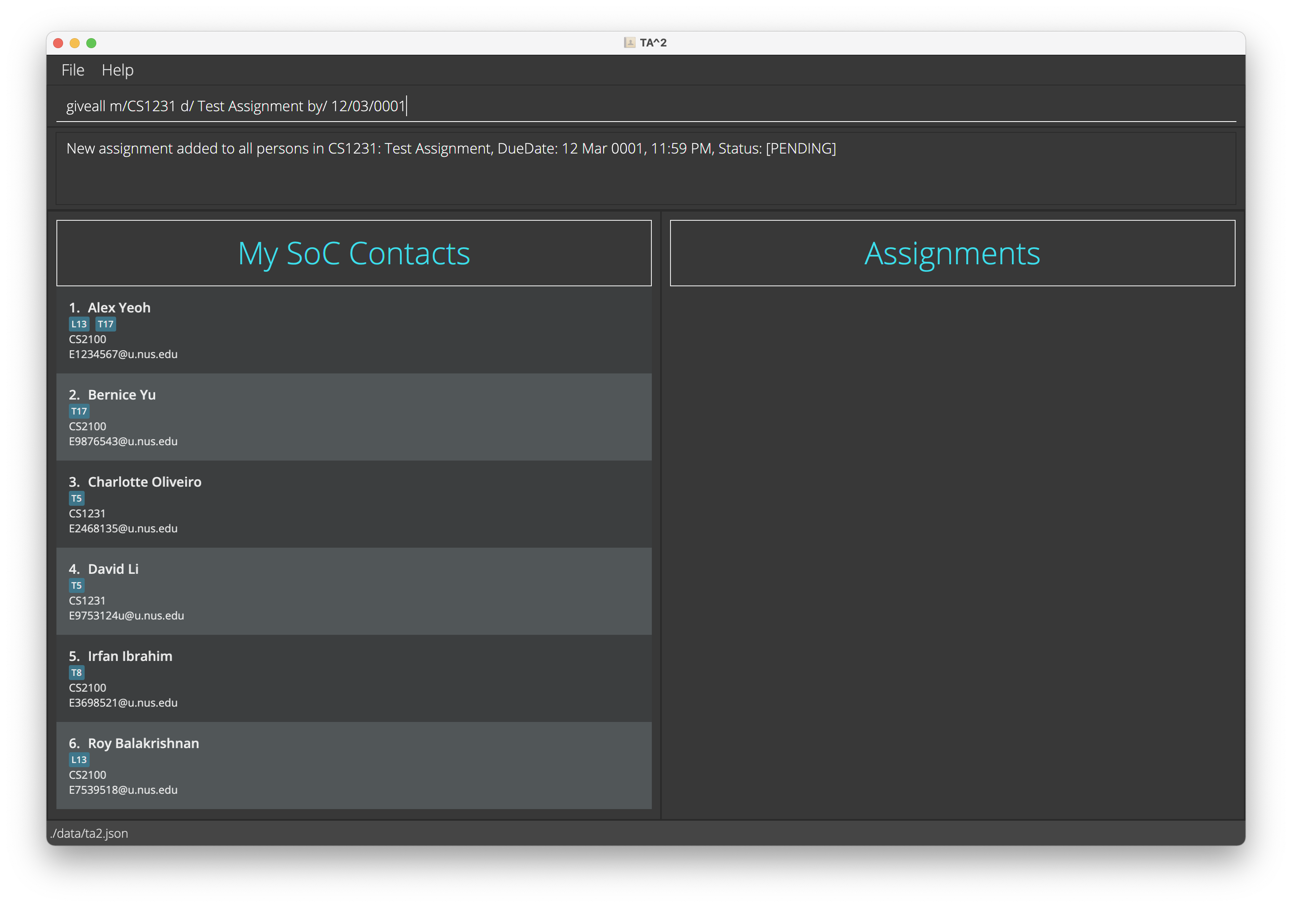1292x907 pixels.
Task: Select Charlotte Oliveiro contact card
Action: tap(353, 504)
